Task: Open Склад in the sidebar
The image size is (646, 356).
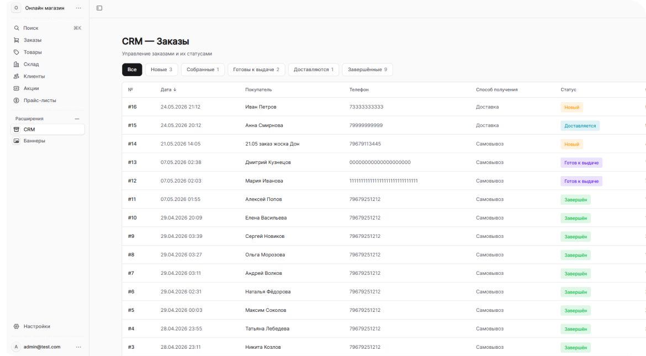Action: 47,64
